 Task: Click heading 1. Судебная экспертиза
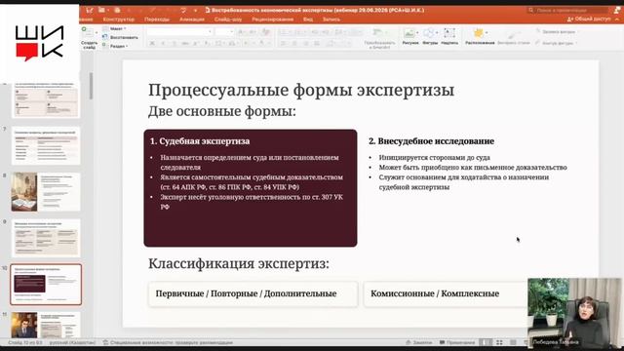coord(200,141)
